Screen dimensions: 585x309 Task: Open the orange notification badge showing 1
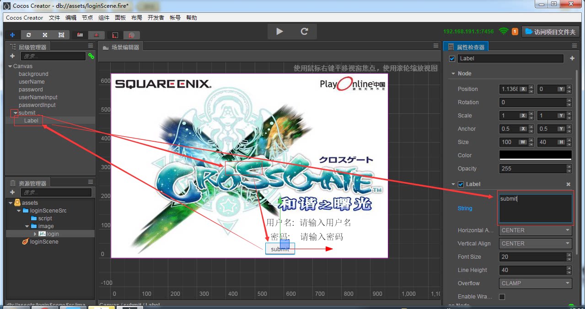click(515, 32)
